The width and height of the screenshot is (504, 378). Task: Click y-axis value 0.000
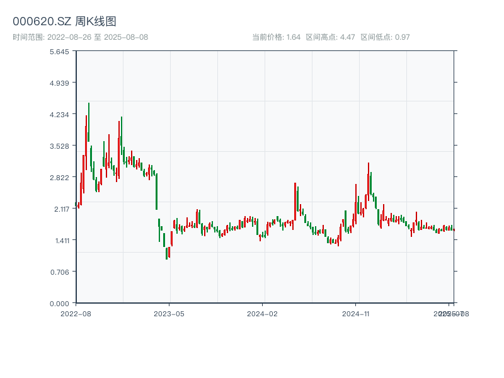click(x=59, y=304)
